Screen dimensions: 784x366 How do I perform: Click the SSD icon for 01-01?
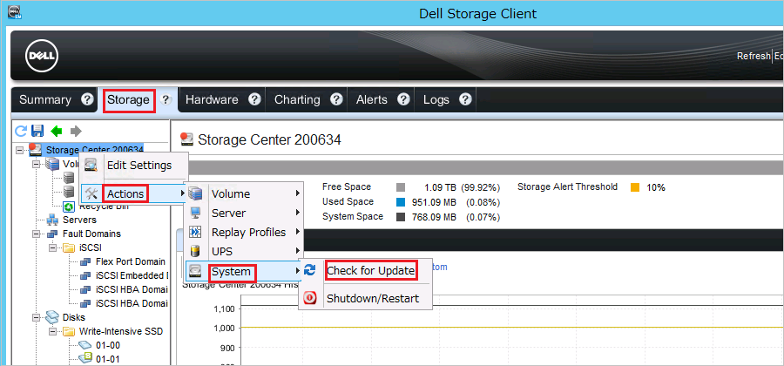(x=85, y=358)
